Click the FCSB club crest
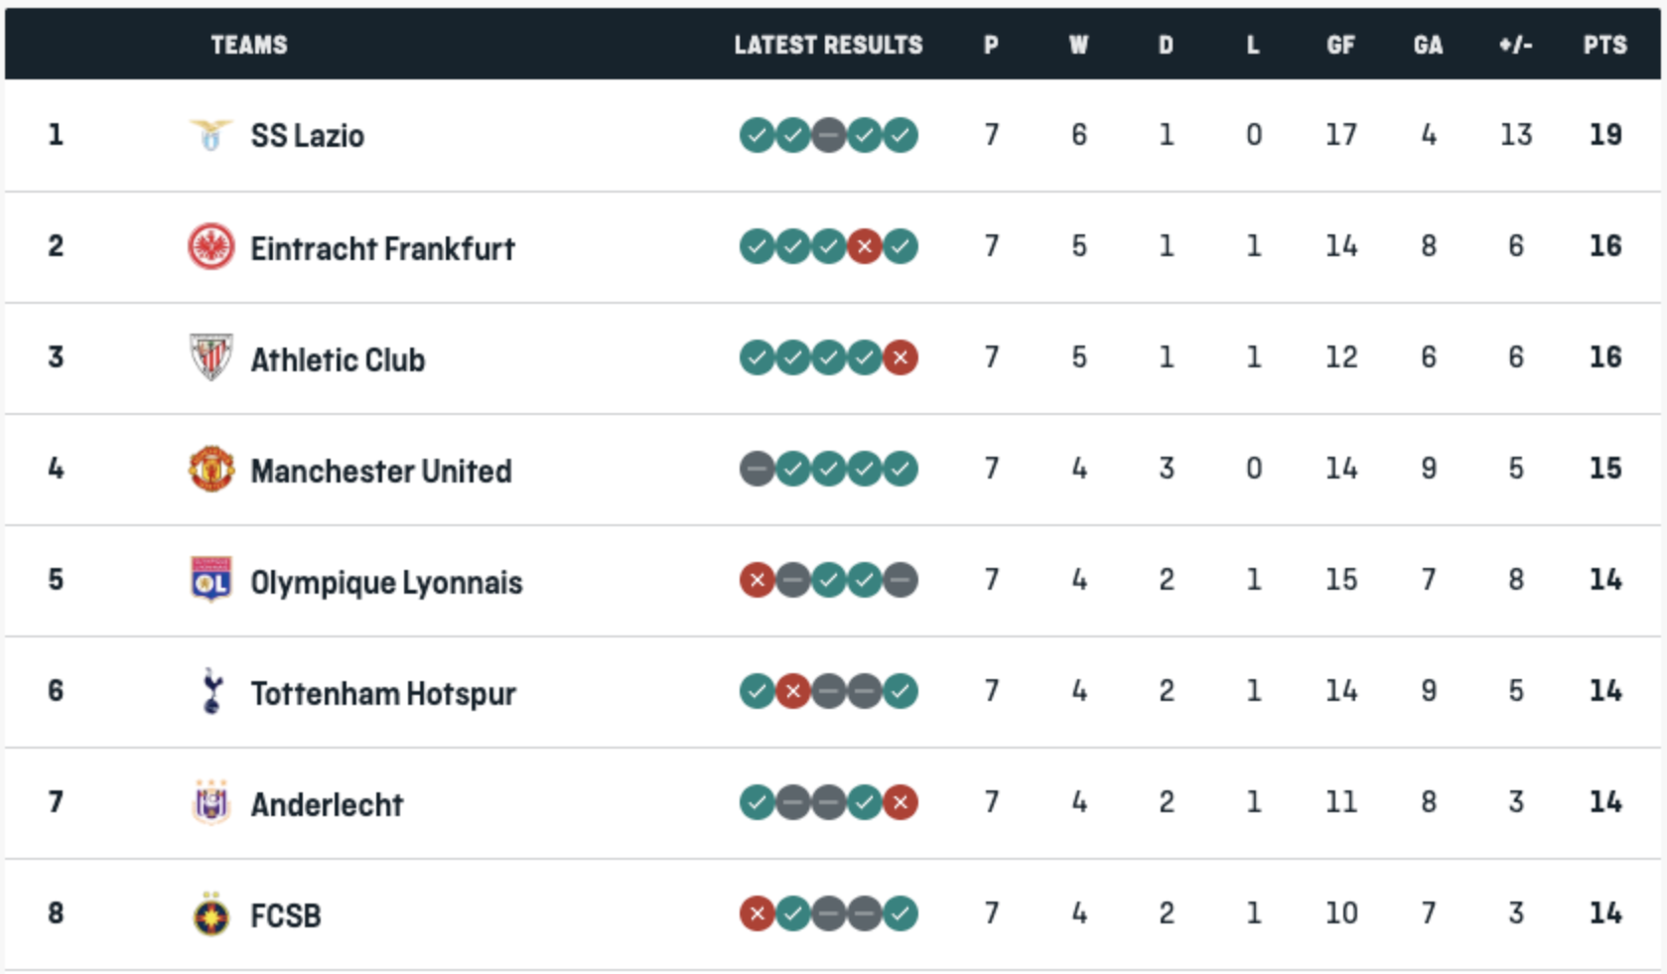The height and width of the screenshot is (974, 1667). pos(210,913)
